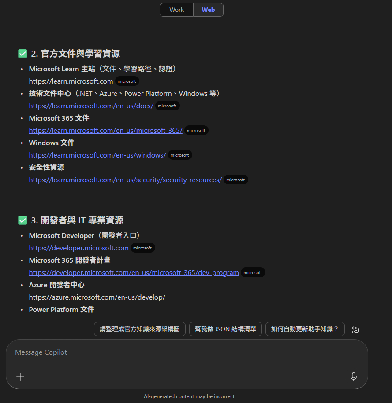This screenshot has height=403, width=392.
Task: Activate the microphone voice input icon
Action: click(354, 377)
